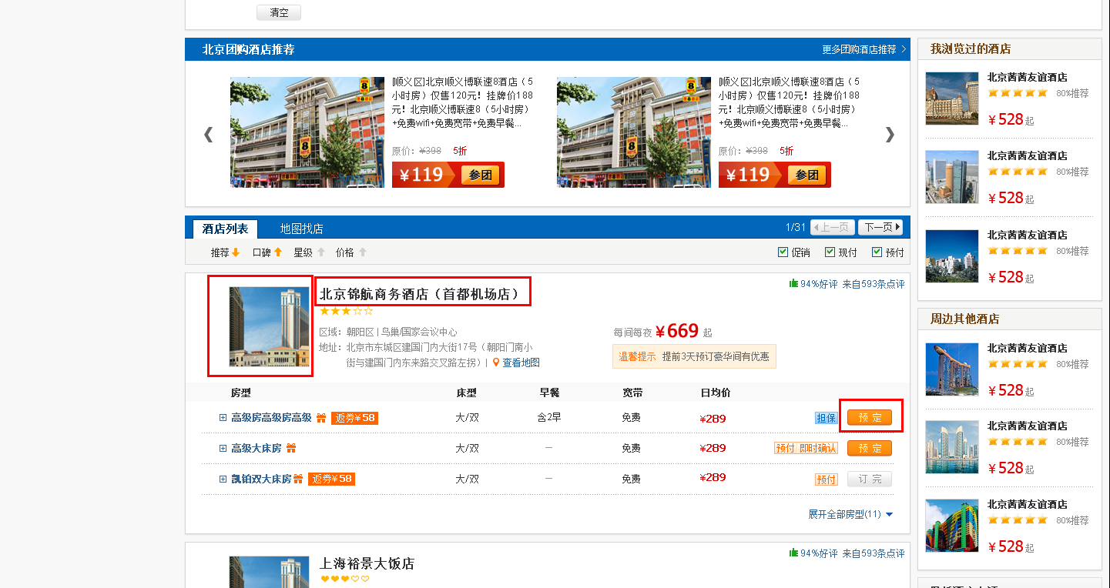This screenshot has width=1110, height=588.
Task: Disable the 预付 filter checkbox
Action: tap(877, 252)
